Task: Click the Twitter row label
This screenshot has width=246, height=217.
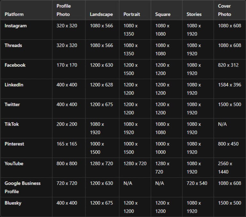Action: pos(12,104)
